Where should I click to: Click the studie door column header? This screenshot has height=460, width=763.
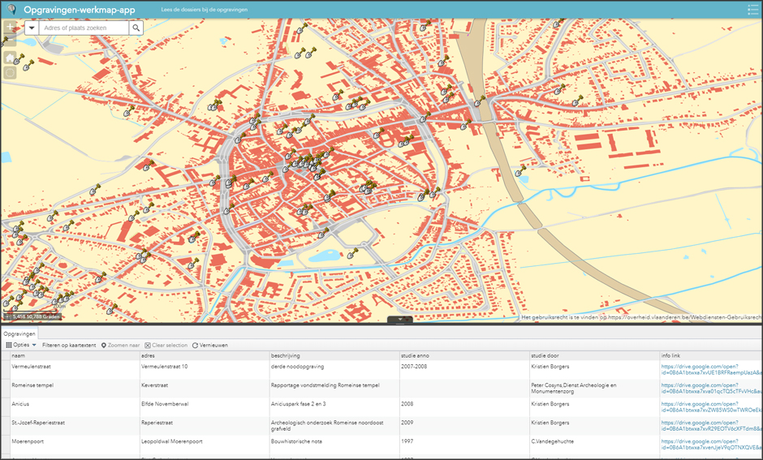[594, 356]
